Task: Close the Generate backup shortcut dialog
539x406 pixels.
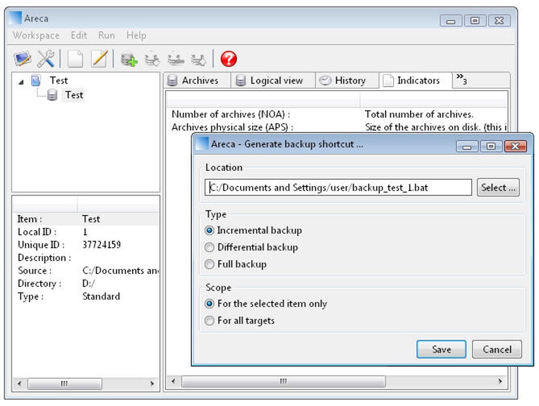Action: click(515, 146)
